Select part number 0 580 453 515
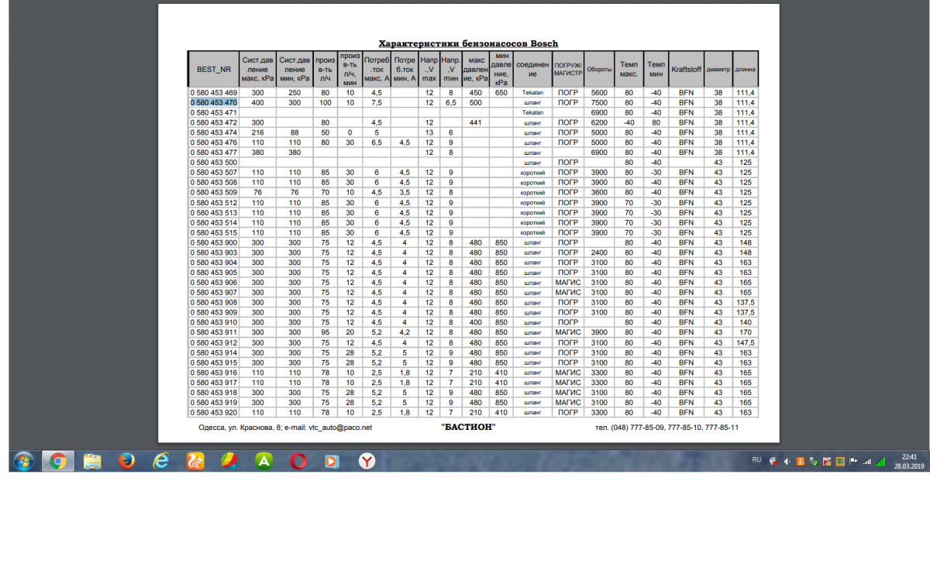Viewport: 930px width, 581px height. pyautogui.click(x=214, y=232)
